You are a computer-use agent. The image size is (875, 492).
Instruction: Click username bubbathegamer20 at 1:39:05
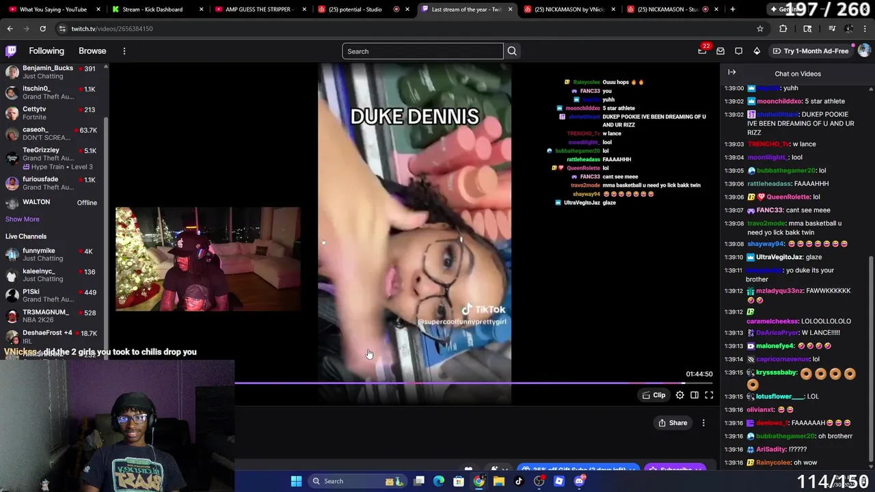(786, 170)
